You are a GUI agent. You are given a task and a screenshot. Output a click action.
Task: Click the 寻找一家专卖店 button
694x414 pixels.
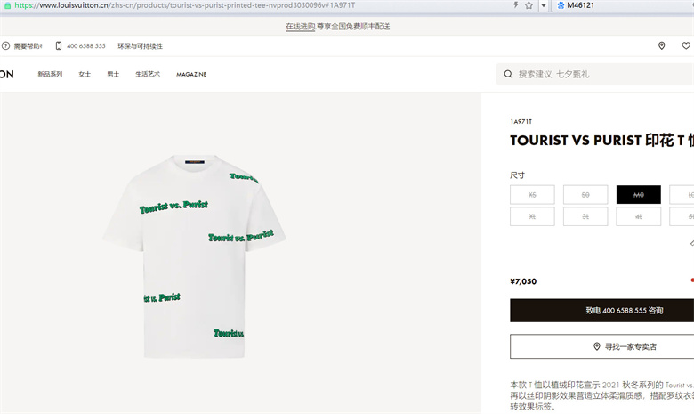[602, 346]
